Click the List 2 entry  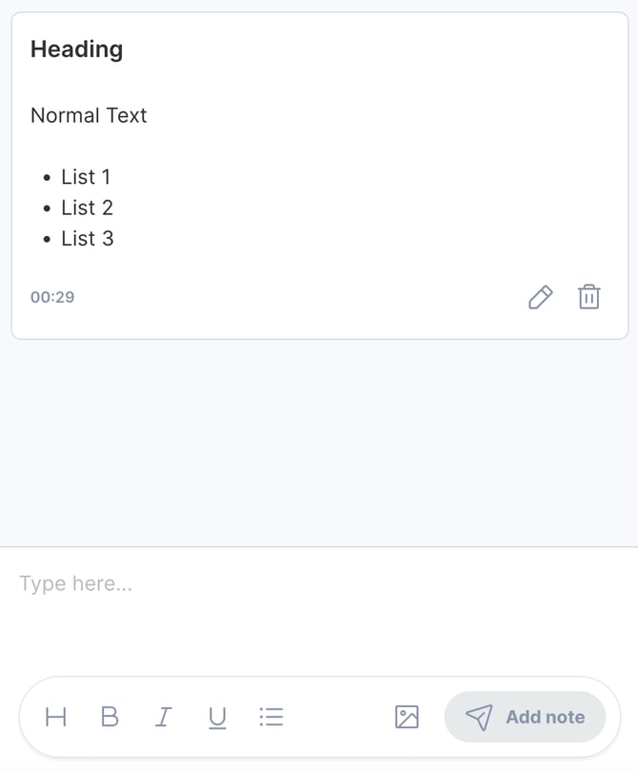86,208
